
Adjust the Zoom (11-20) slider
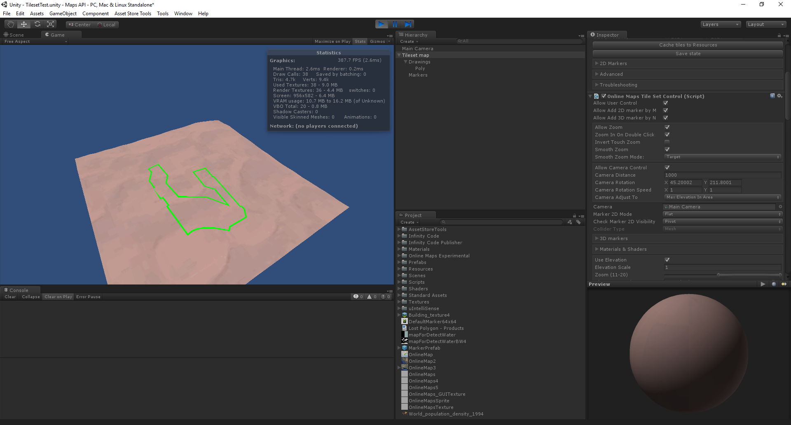(723, 275)
